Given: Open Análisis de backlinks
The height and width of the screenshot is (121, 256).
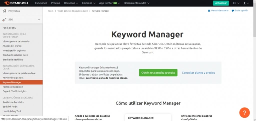Looking at the screenshot, I should [13, 102].
